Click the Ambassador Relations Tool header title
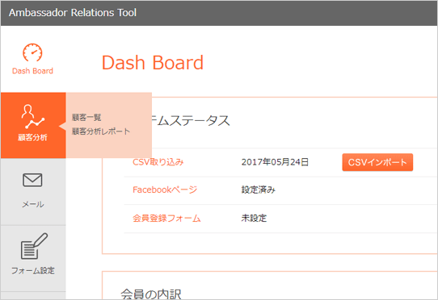This screenshot has width=438, height=300. [73, 13]
